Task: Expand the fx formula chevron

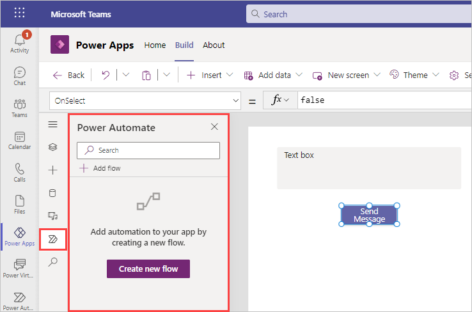Action: (x=287, y=100)
